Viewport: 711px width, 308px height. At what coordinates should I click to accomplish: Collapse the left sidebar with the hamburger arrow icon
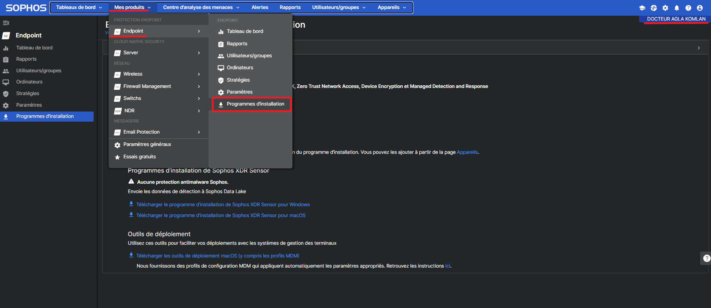6,23
